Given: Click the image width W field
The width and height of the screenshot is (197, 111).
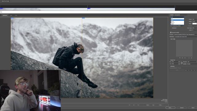Looking at the screenshot, I should pos(175,62).
